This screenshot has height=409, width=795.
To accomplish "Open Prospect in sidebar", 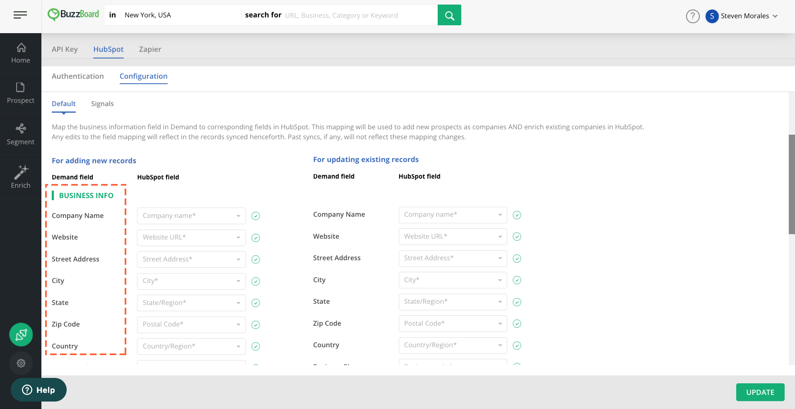I will point(21,93).
